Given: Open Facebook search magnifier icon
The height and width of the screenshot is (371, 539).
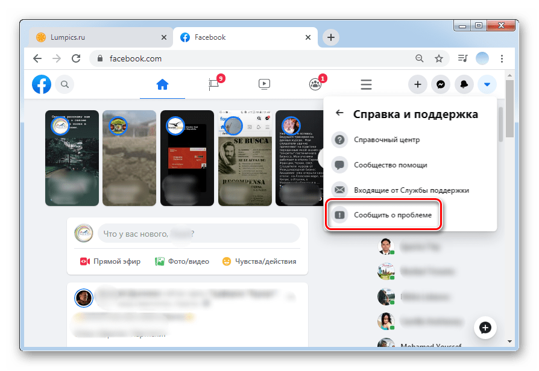Looking at the screenshot, I should click(x=65, y=84).
